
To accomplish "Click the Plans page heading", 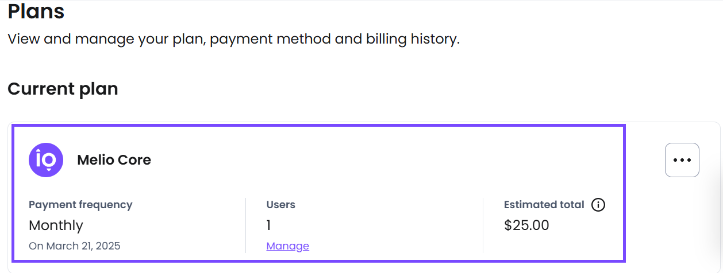I will coord(36,11).
